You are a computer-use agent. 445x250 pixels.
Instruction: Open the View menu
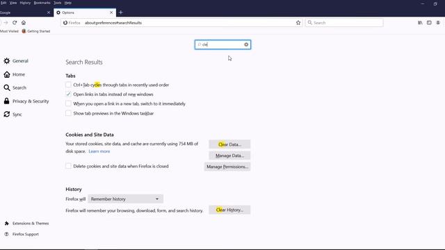click(13, 3)
